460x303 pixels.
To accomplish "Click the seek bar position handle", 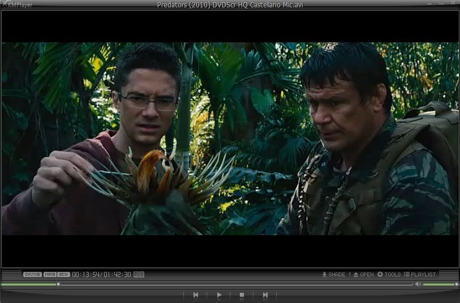I will coord(58,284).
